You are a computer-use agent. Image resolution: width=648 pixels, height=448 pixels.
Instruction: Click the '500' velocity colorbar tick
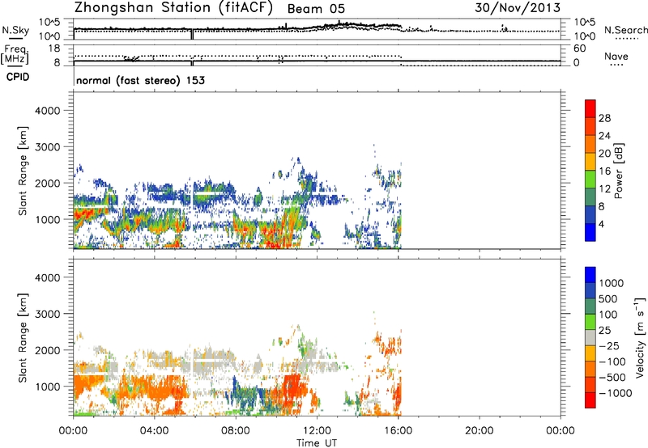point(608,298)
